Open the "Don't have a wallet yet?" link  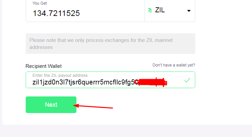[174, 65]
